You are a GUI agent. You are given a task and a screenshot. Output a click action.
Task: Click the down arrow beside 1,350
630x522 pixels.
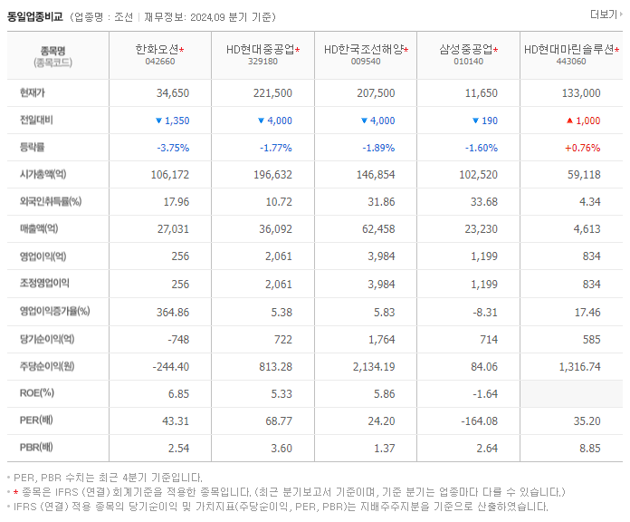pyautogui.click(x=158, y=121)
